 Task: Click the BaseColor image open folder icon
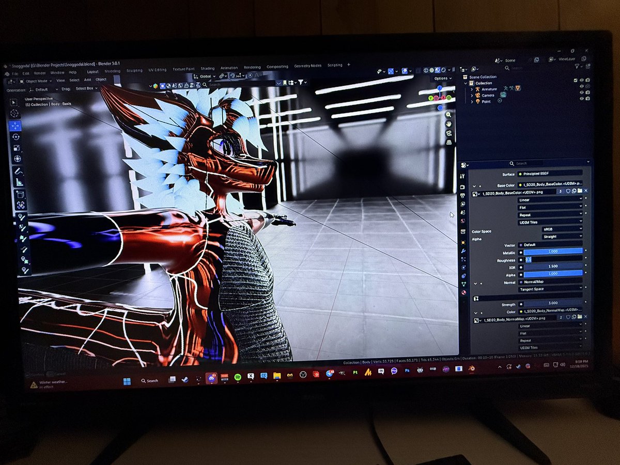(580, 191)
